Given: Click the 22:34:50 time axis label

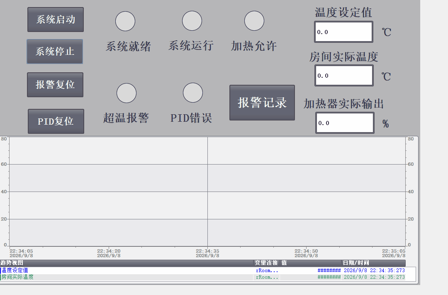Looking at the screenshot, I should point(306,251).
